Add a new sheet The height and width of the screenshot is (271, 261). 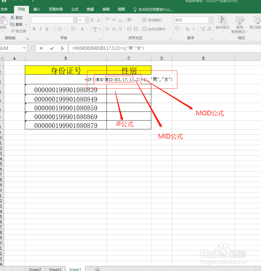coord(97,269)
